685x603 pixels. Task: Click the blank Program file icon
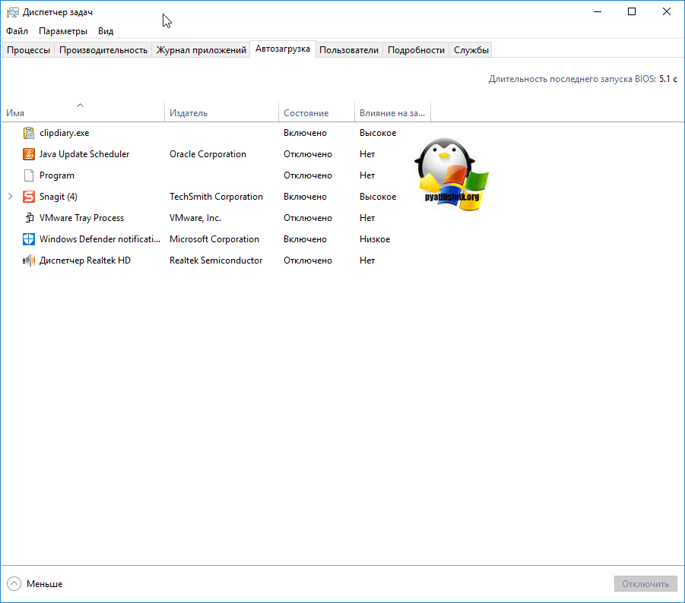(x=29, y=175)
